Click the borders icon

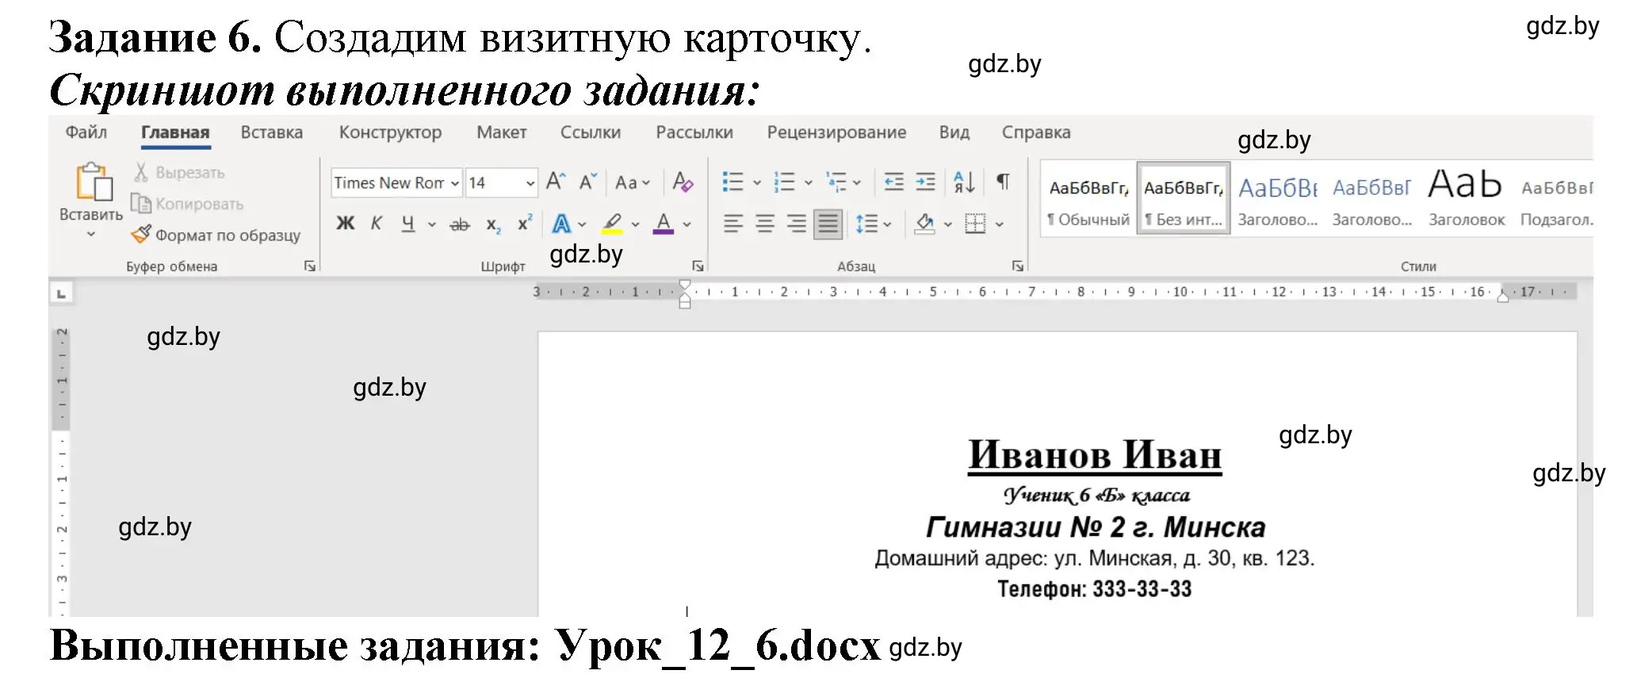tap(975, 224)
